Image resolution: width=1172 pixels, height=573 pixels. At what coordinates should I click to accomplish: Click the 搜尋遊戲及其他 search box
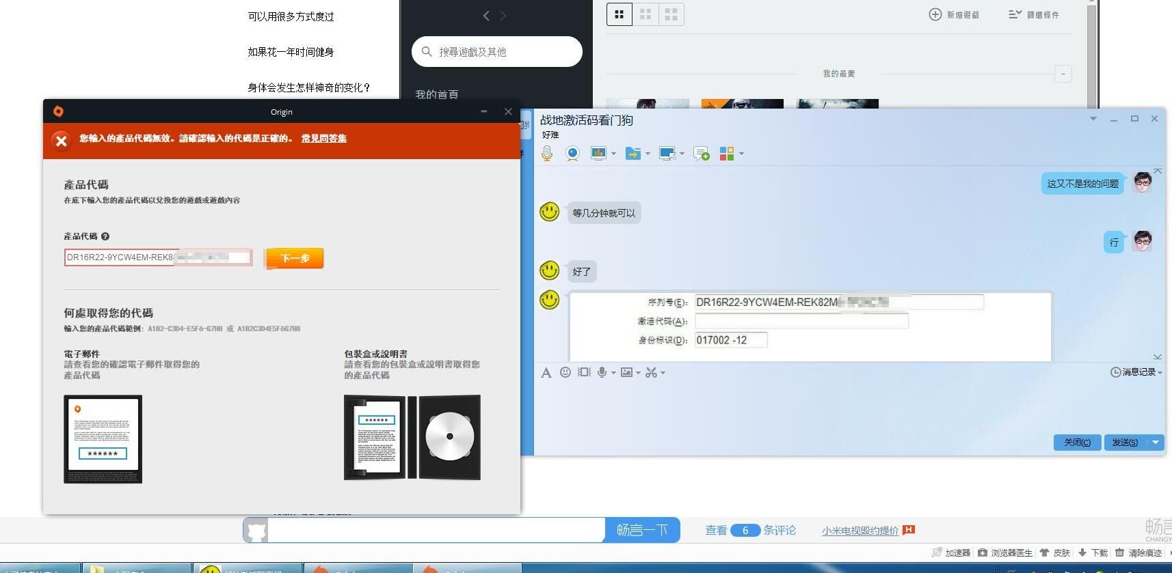[x=497, y=52]
